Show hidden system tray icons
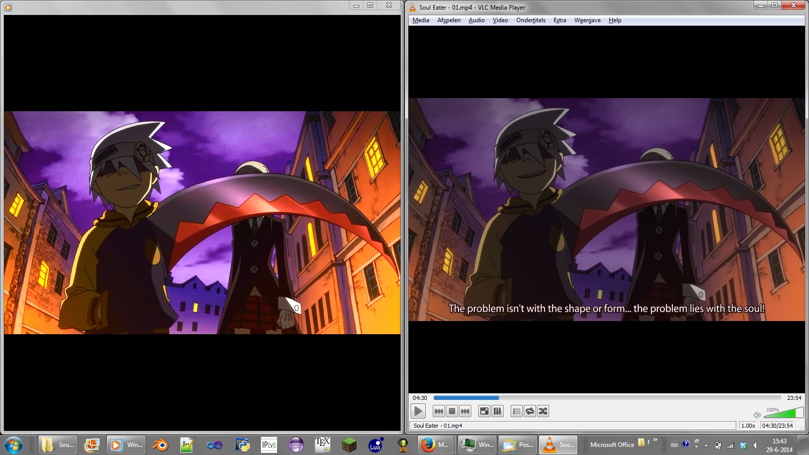 click(706, 445)
